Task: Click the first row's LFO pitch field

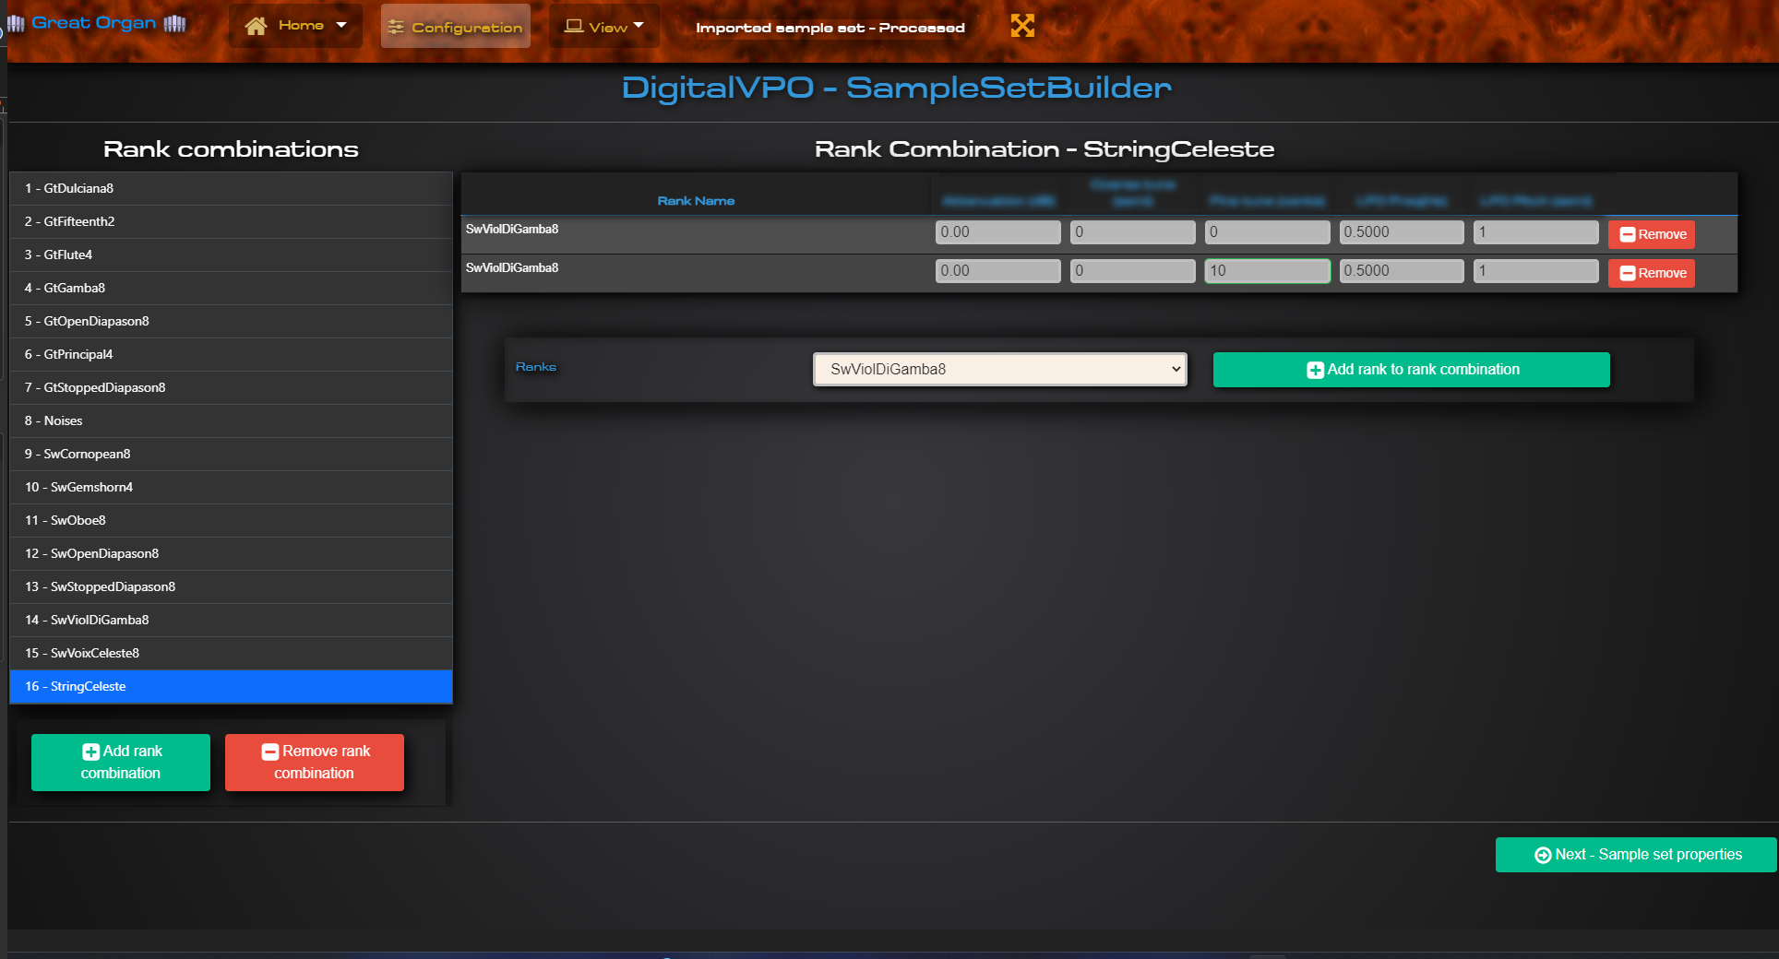Action: [1536, 232]
